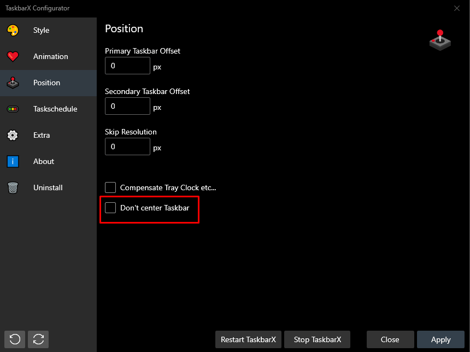Click the Animation heart icon
This screenshot has height=352, width=470.
pos(13,56)
